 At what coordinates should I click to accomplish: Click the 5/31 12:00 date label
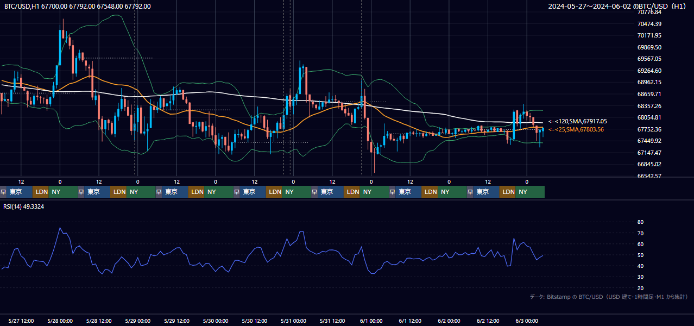[332, 321]
